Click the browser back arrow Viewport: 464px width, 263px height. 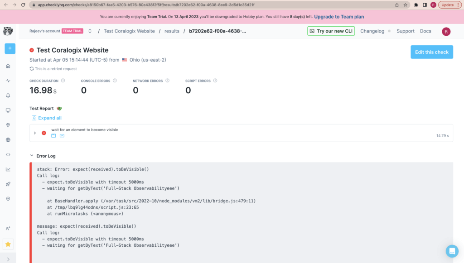6,5
